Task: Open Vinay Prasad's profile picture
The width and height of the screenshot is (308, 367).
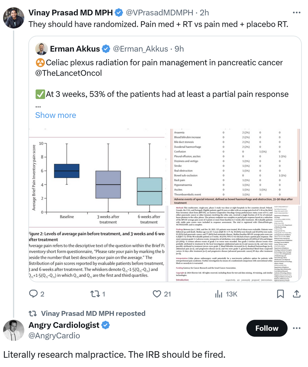Action: coord(14,18)
